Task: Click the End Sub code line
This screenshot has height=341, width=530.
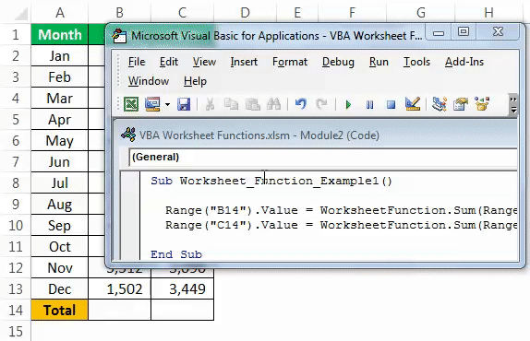Action: tap(176, 254)
